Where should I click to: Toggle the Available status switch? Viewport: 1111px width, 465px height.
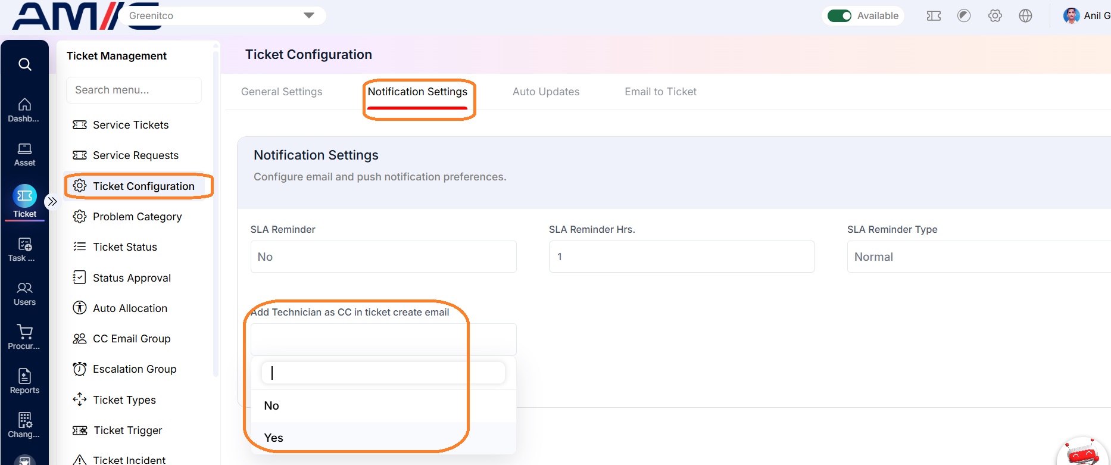(x=840, y=16)
